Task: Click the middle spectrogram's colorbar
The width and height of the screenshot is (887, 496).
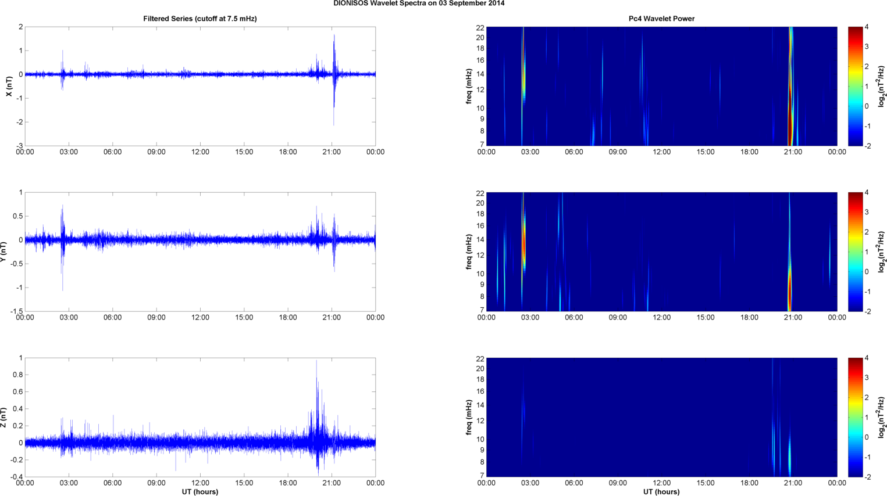Action: (855, 251)
